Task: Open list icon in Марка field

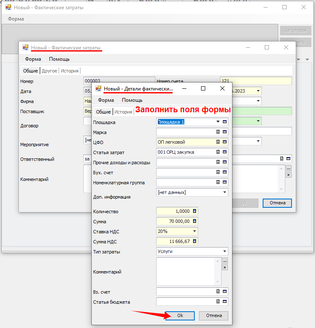Action: 218,132
